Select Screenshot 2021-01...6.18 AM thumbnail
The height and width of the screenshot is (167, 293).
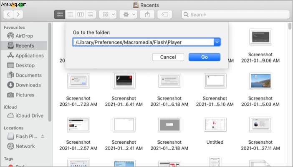coord(169,81)
